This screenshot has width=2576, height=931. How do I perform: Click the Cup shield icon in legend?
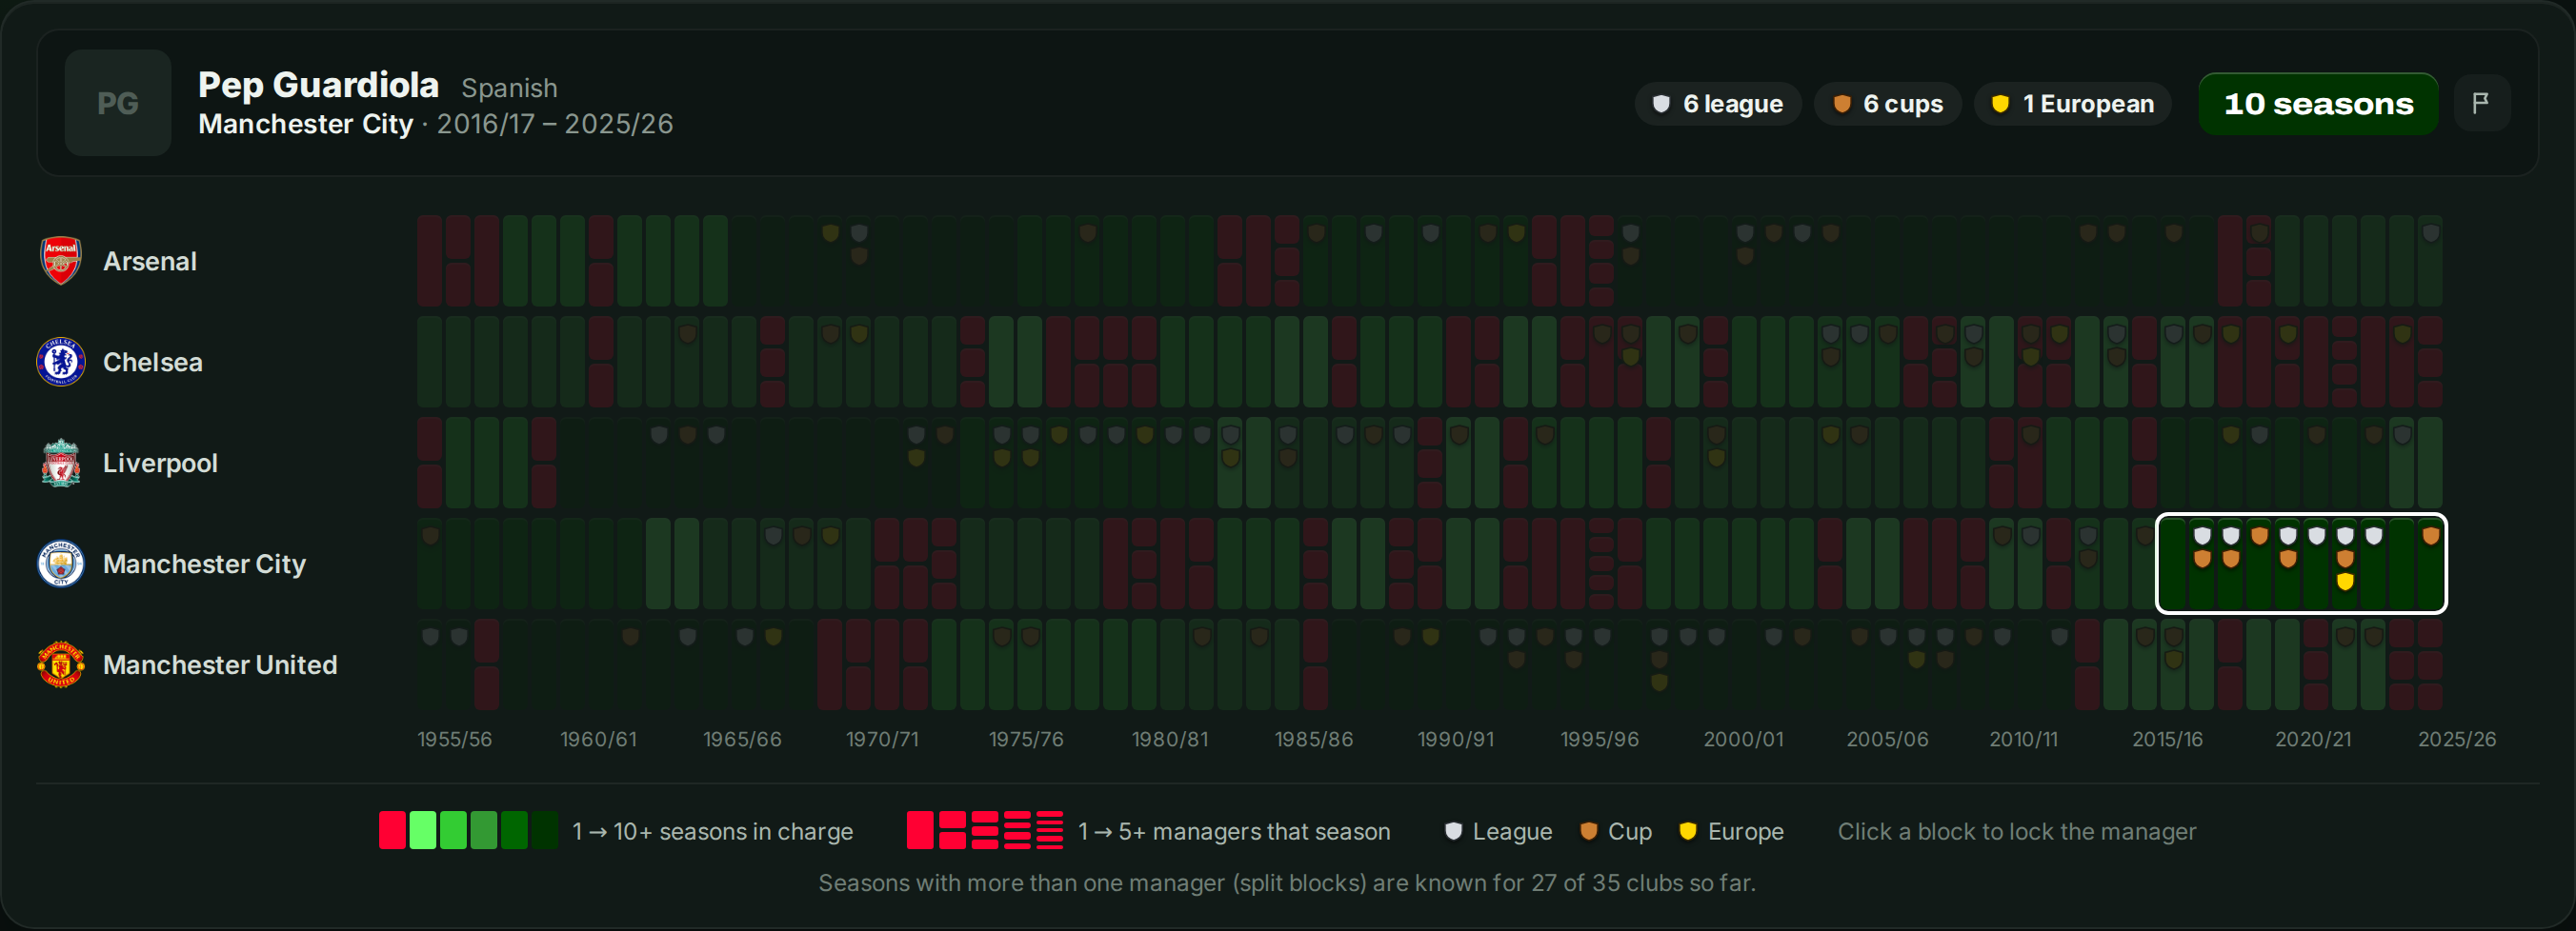tap(1588, 831)
